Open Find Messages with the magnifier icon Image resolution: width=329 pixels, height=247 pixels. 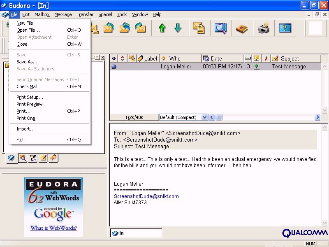[220, 28]
